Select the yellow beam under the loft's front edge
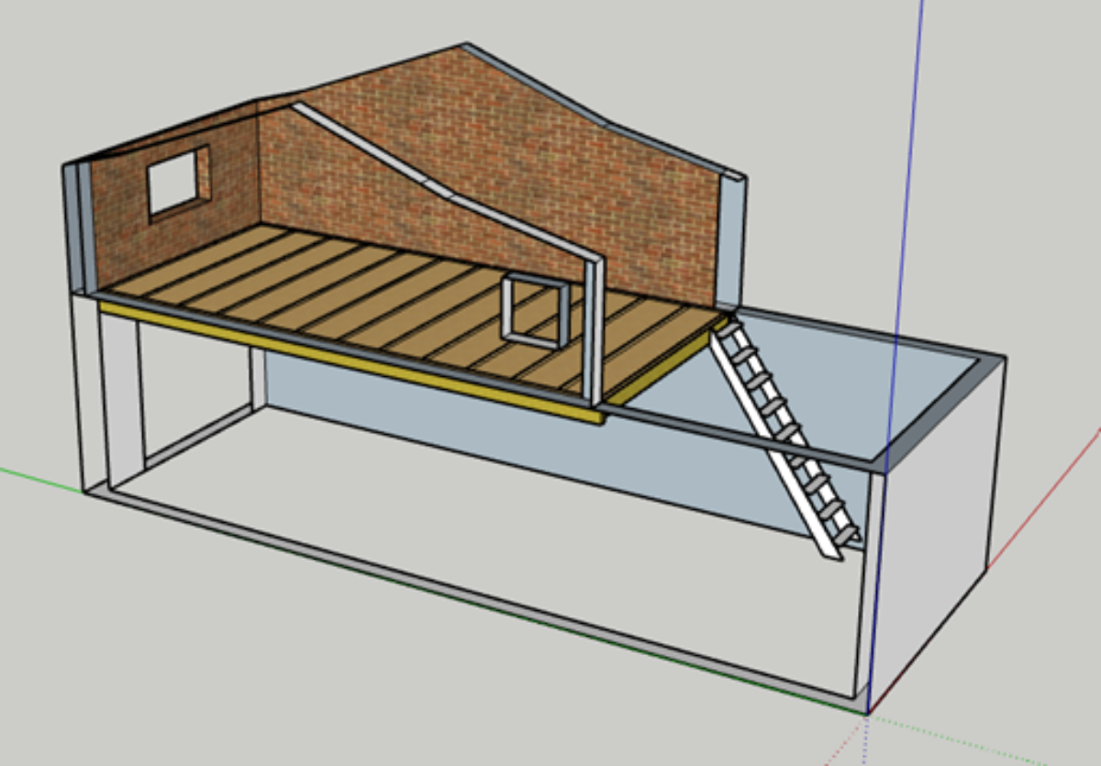 pyautogui.click(x=349, y=360)
